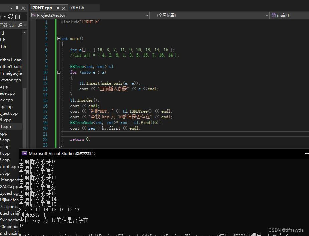Screen dimensions: 309x236
Task: Click t1.Find(16) on line 19
Action: point(146,122)
